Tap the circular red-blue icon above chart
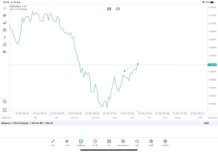 point(118,9)
